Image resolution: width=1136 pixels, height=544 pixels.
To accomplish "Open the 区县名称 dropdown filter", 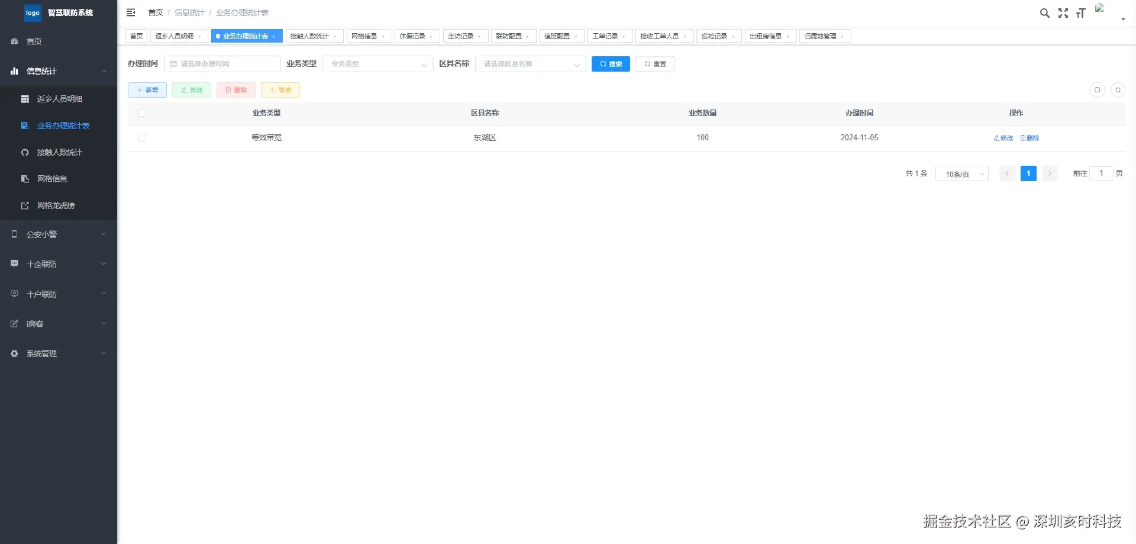I will (x=530, y=64).
